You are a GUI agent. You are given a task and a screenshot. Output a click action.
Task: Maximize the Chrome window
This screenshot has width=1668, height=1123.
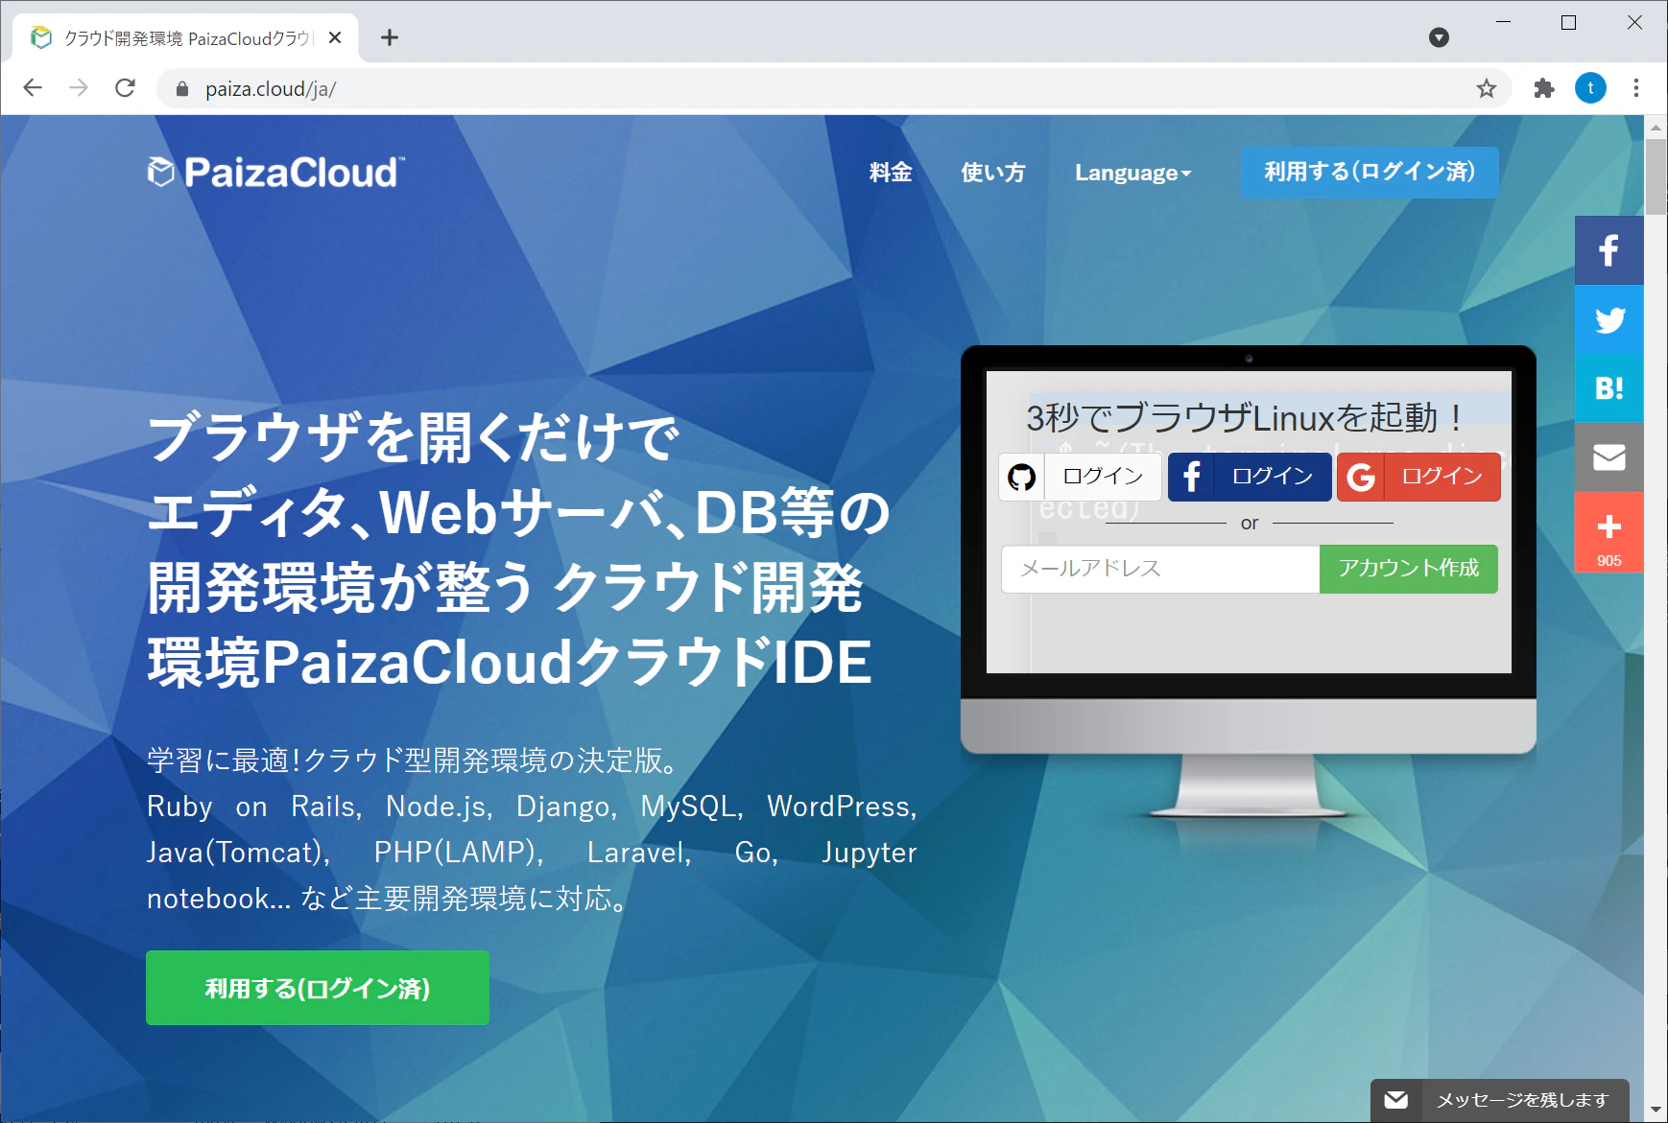click(x=1568, y=22)
